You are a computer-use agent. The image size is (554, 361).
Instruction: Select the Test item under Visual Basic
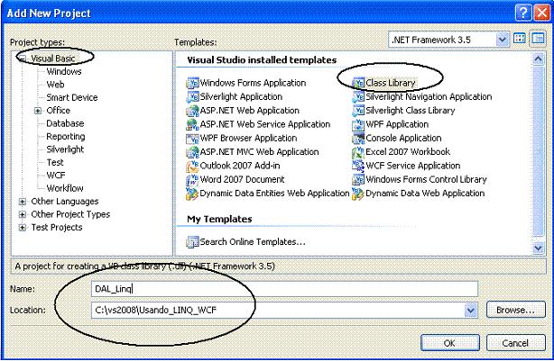pyautogui.click(x=55, y=163)
